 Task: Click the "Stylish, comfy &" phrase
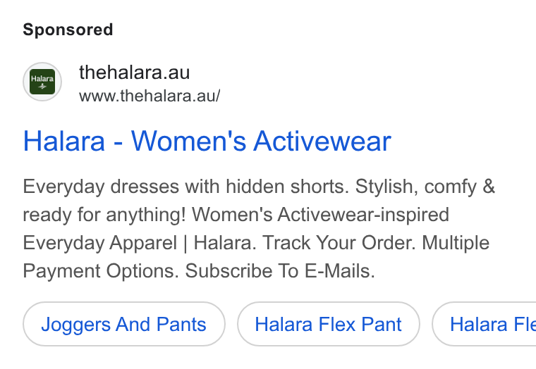click(425, 187)
